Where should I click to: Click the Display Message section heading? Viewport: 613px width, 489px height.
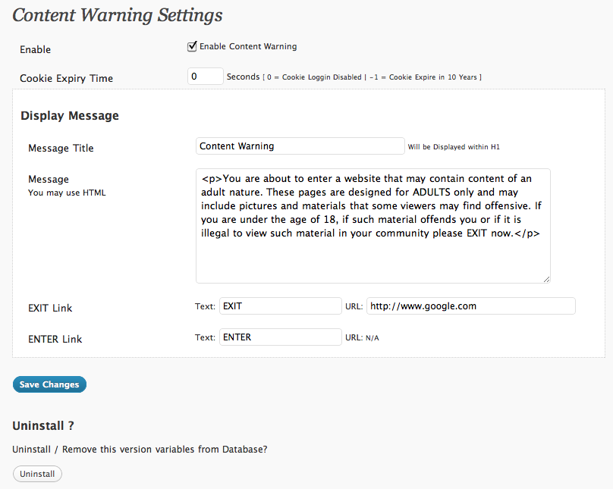(70, 115)
